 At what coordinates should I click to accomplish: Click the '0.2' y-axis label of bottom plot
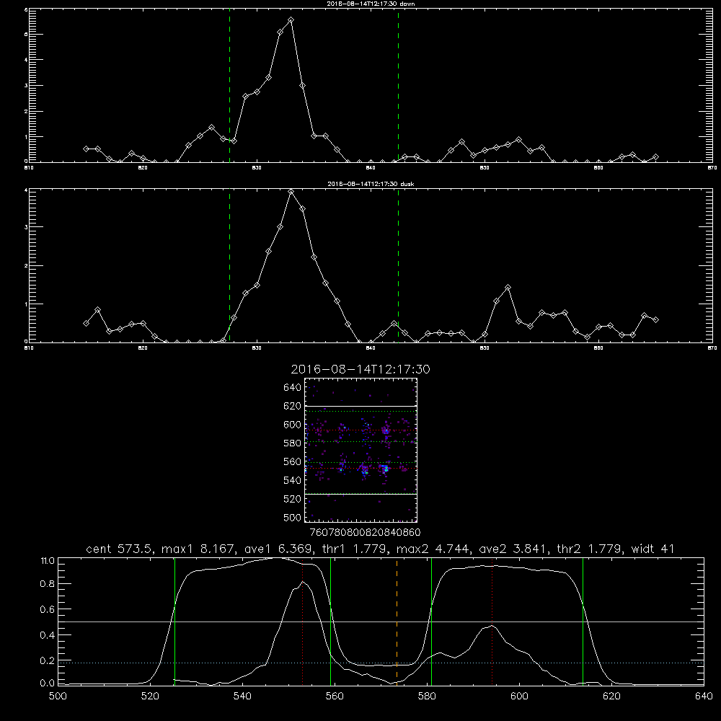pos(48,660)
